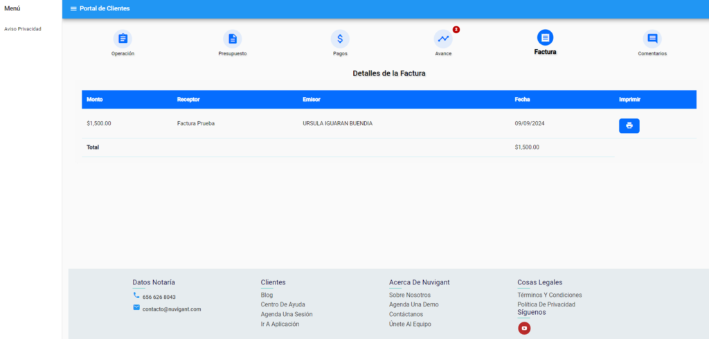Image resolution: width=709 pixels, height=339 pixels.
Task: Click the email envelope icon in footer
Action: coord(136,307)
